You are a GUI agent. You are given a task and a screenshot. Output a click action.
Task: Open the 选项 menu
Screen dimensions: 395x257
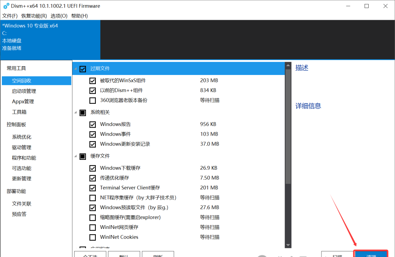pyautogui.click(x=59, y=16)
